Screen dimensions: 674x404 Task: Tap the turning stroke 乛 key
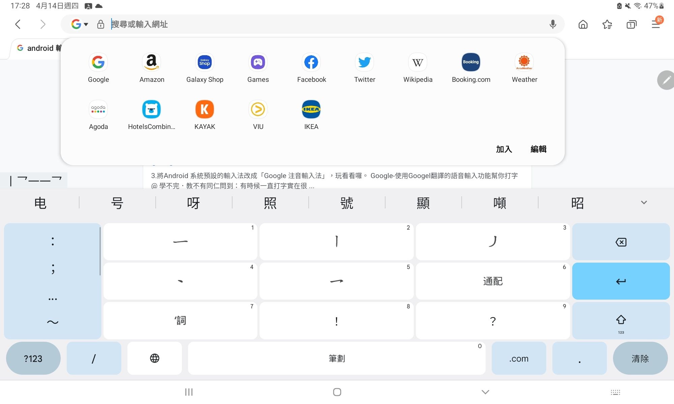coord(336,281)
